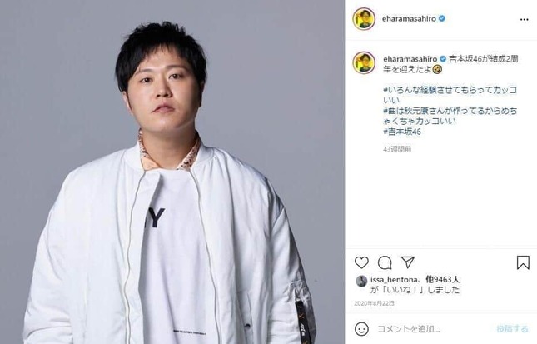Open comments with the speech bubble icon
The width and height of the screenshot is (537, 344).
point(385,263)
